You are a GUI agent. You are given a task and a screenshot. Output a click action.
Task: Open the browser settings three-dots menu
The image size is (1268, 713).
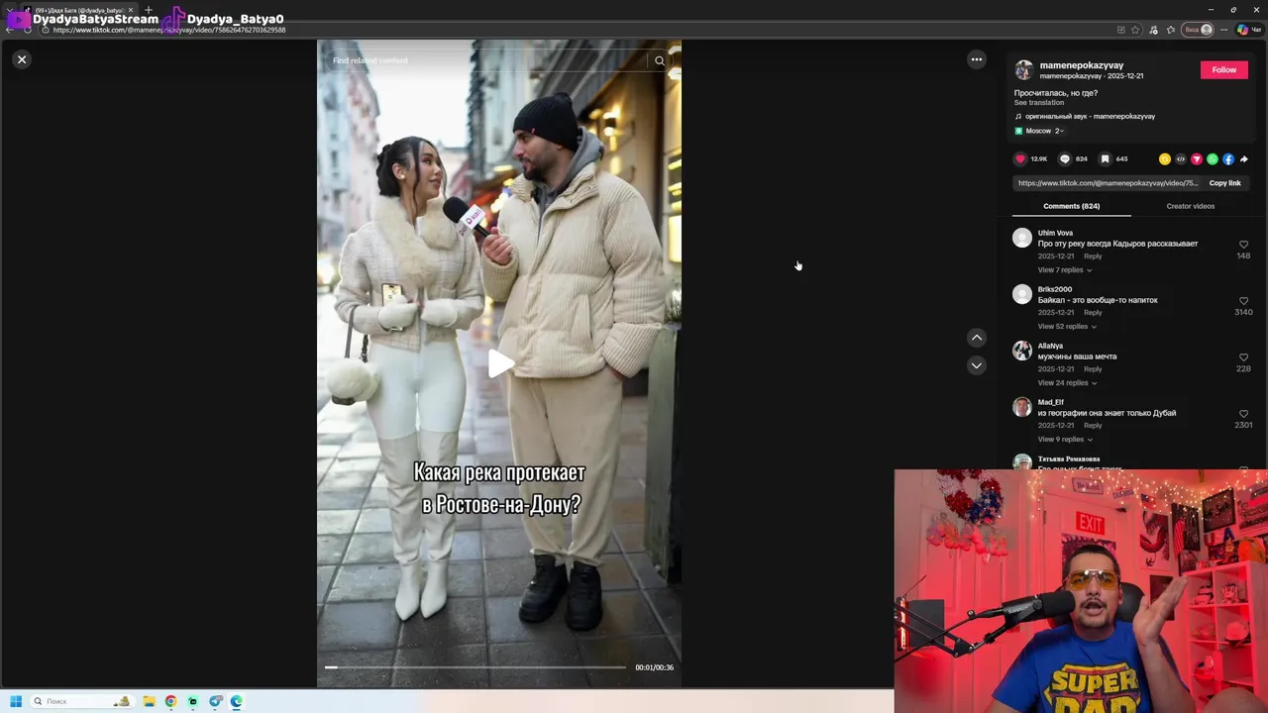coord(1223,30)
